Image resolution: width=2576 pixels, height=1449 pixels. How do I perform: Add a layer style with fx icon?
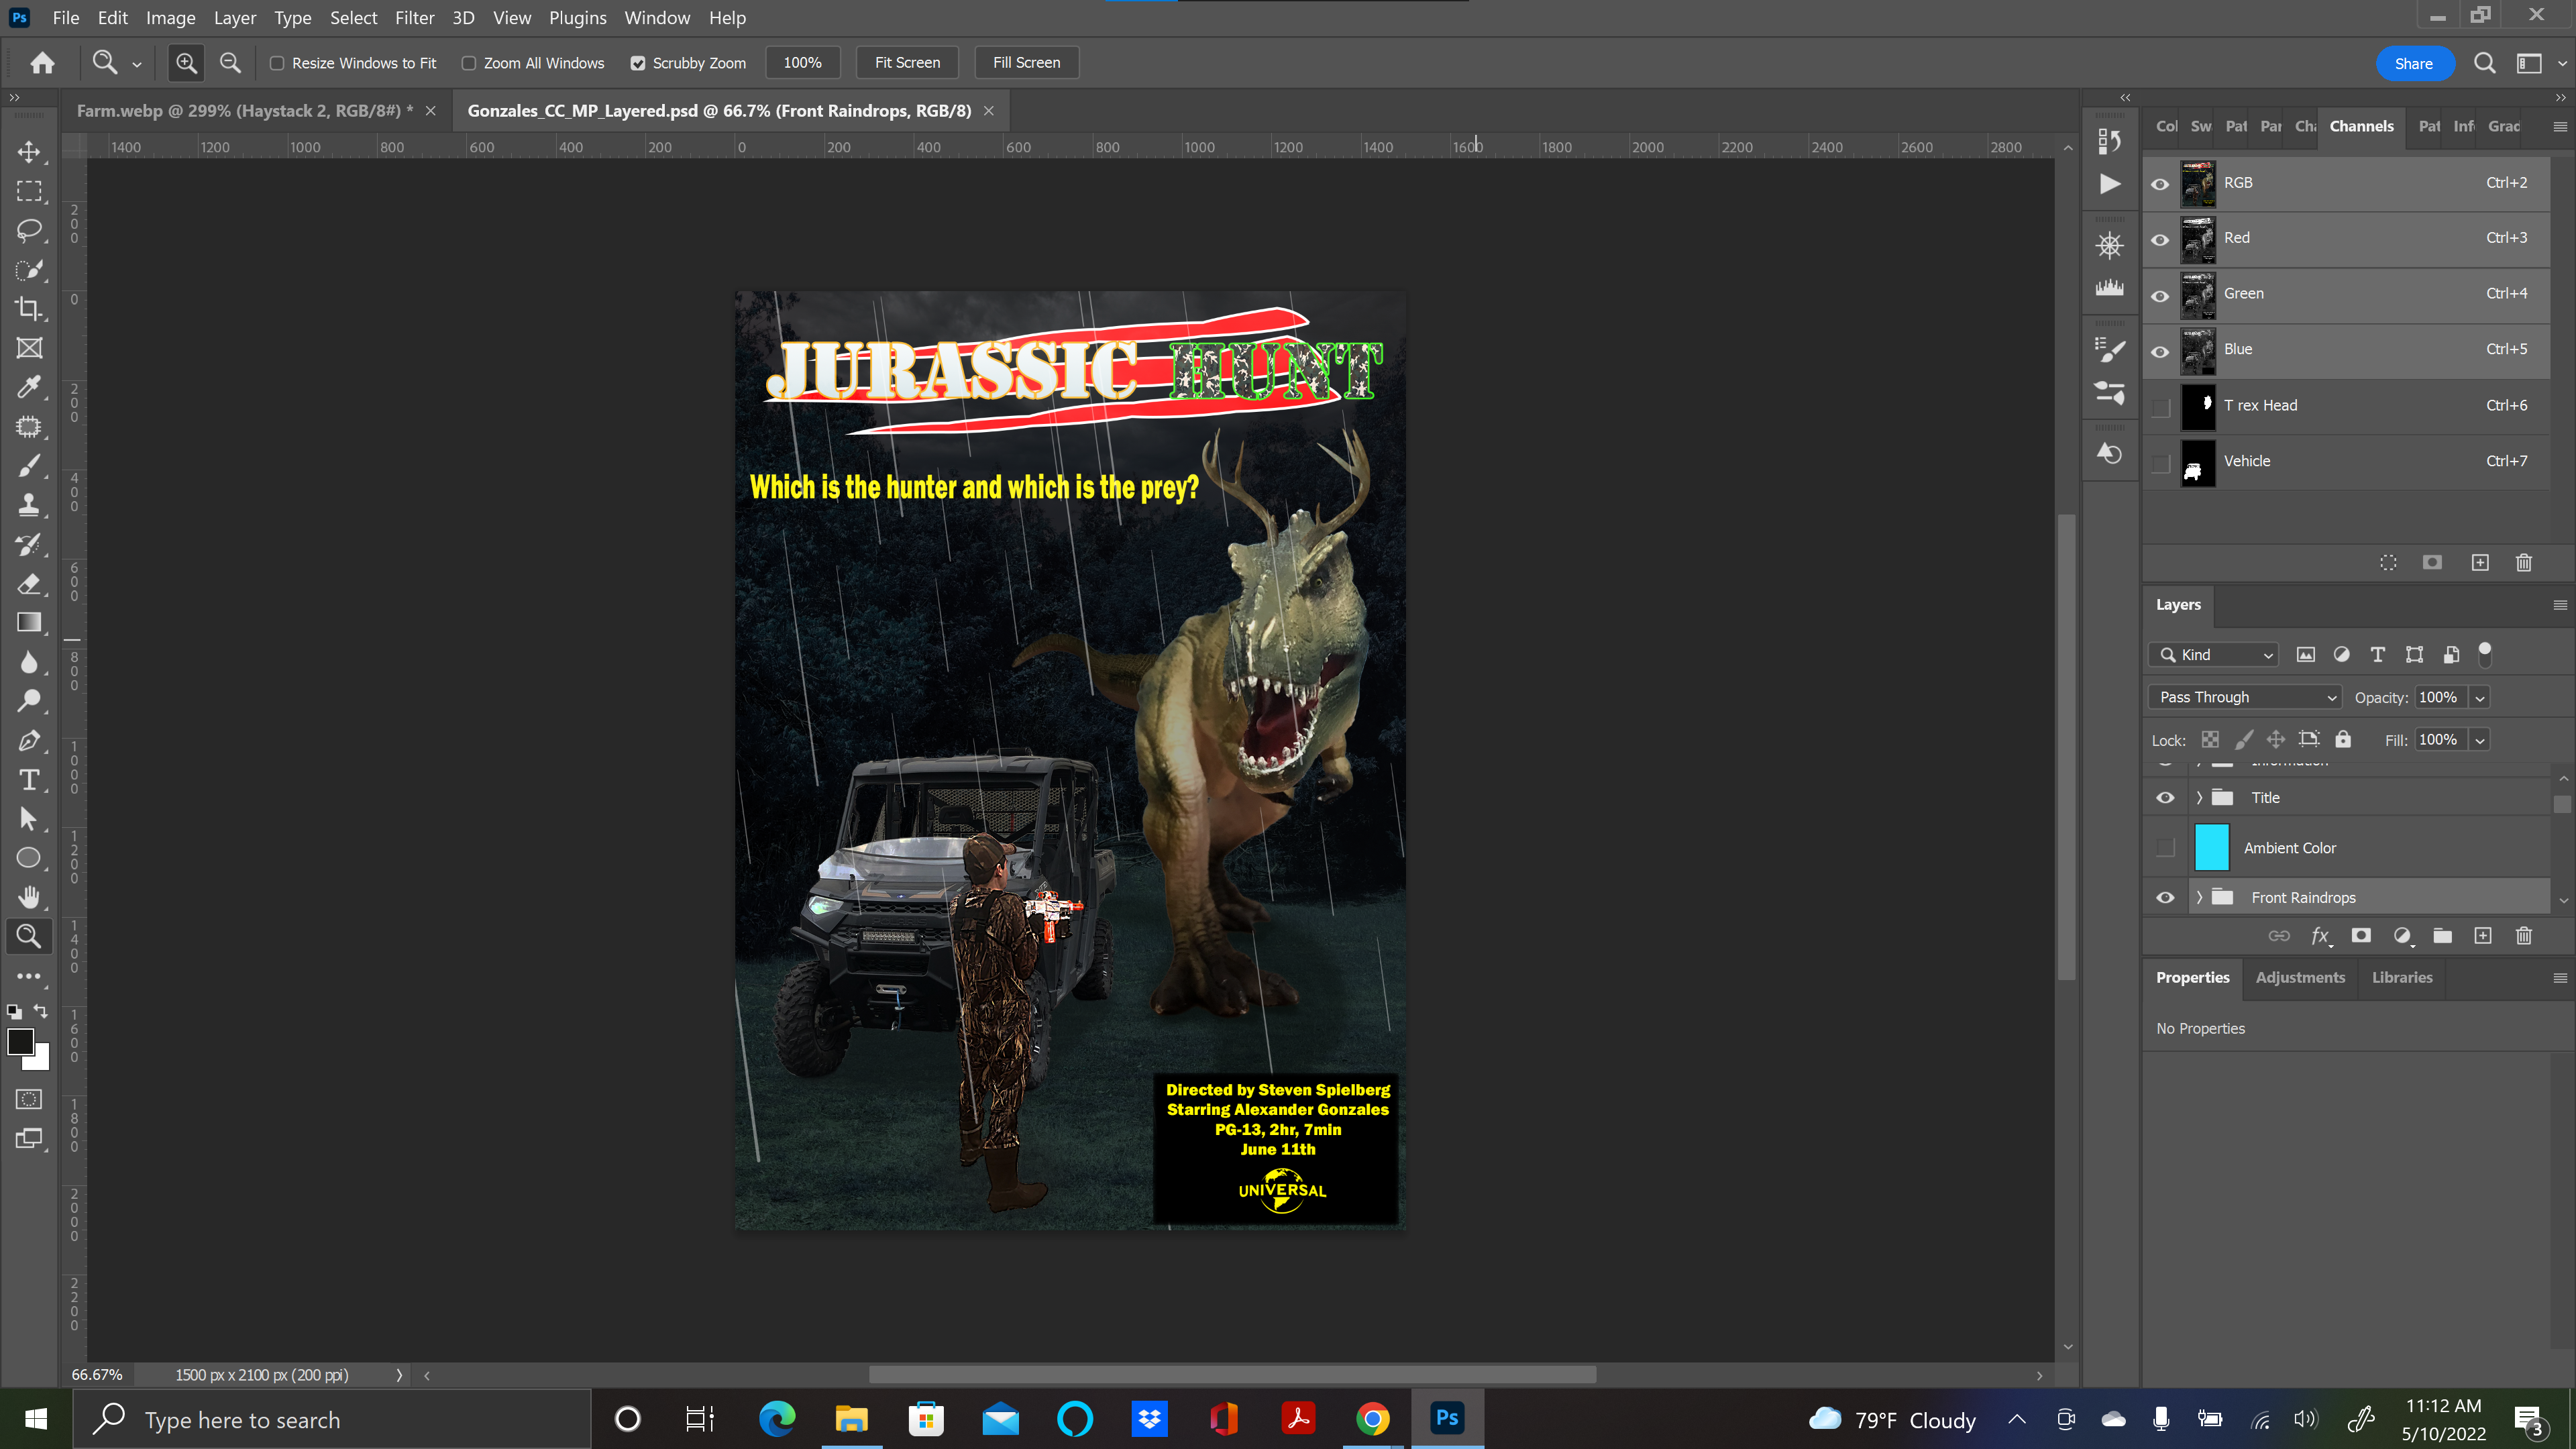pos(2320,936)
